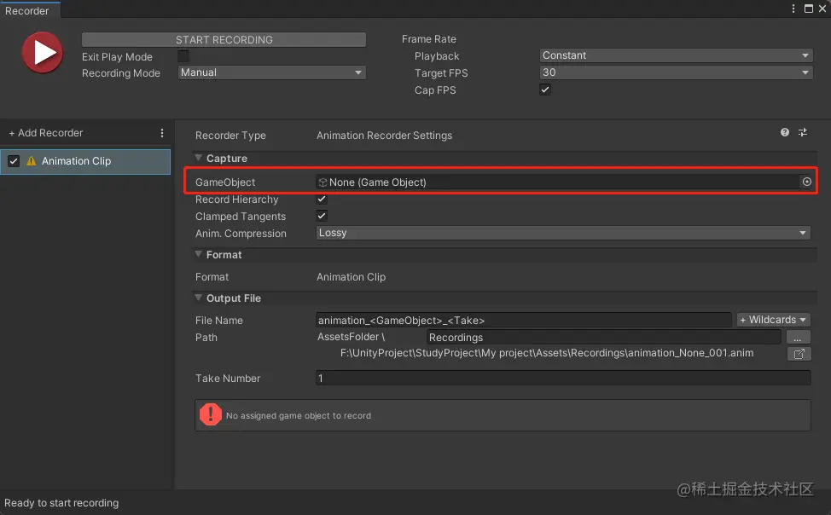Click the Format value 'Animation Clip'

point(351,276)
